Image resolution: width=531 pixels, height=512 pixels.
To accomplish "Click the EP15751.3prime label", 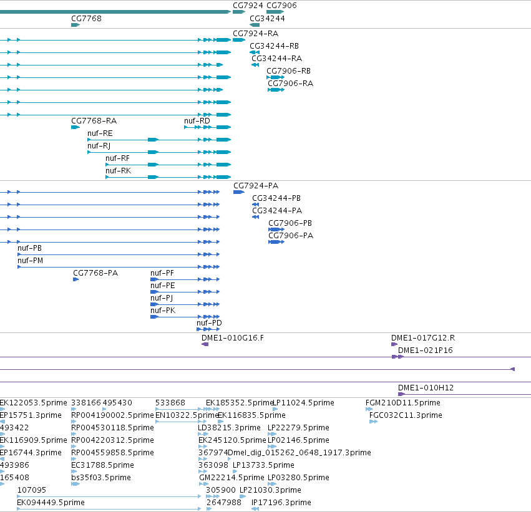I will tap(31, 415).
